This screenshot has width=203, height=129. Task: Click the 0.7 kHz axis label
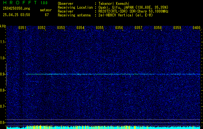[3, 106]
